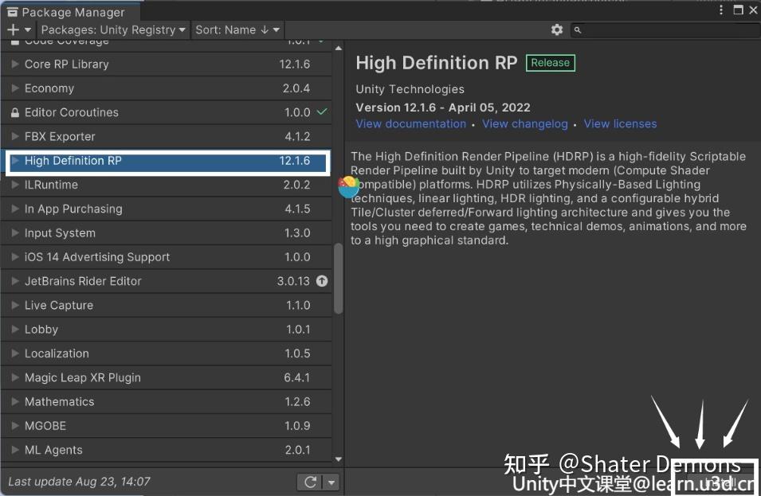Click the update-available arrow on JetBrains Rider Editor
The image size is (761, 496).
[321, 281]
